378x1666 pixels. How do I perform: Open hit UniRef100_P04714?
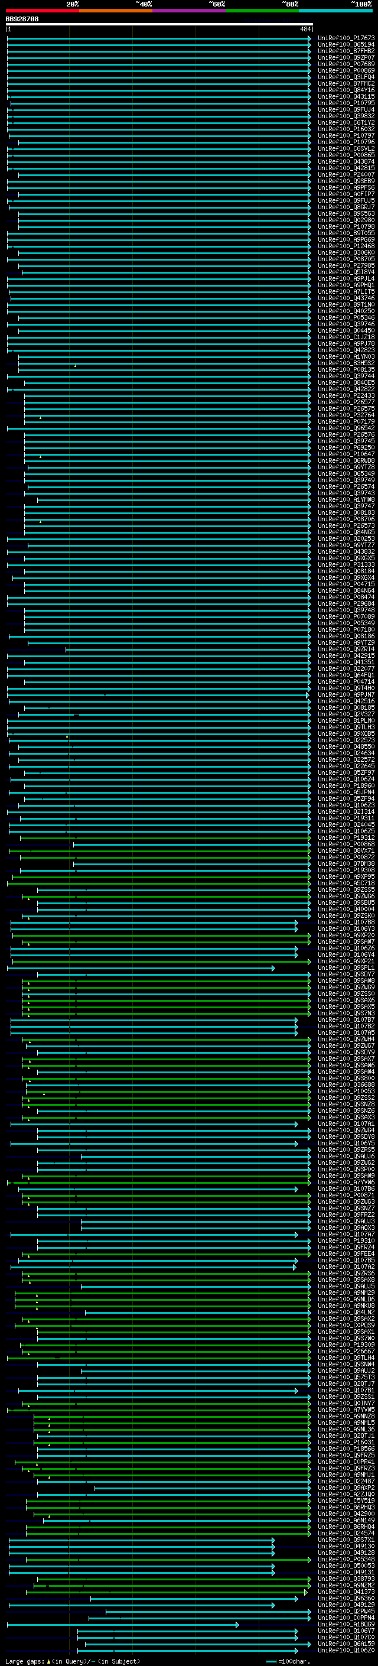pyautogui.click(x=346, y=681)
